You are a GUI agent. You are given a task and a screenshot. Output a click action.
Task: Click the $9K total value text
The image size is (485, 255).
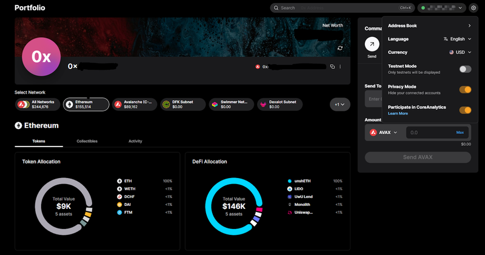click(64, 206)
